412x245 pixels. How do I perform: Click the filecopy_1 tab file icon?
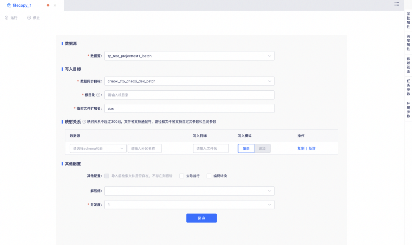tap(9, 5)
